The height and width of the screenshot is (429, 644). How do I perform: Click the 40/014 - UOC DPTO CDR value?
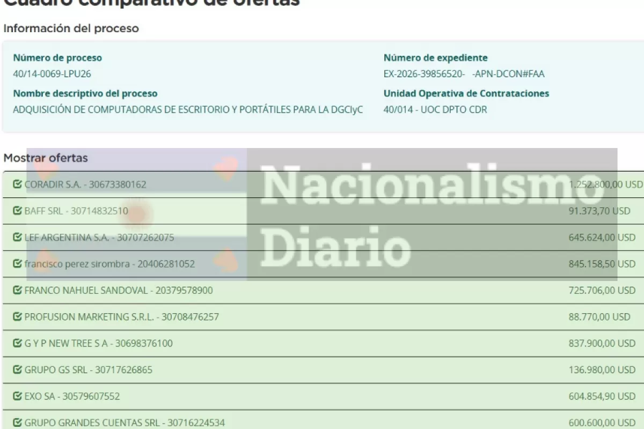pos(435,109)
